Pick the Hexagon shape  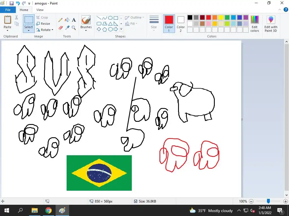pyautogui.click(x=110, y=29)
